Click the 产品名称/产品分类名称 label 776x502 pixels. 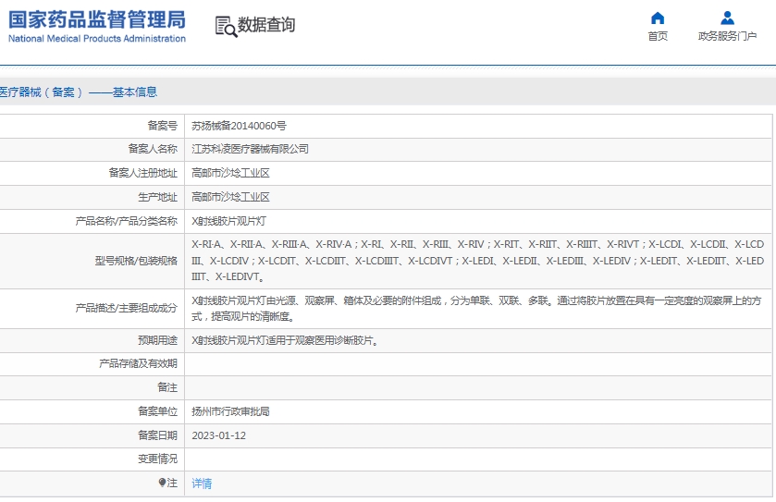tap(126, 221)
